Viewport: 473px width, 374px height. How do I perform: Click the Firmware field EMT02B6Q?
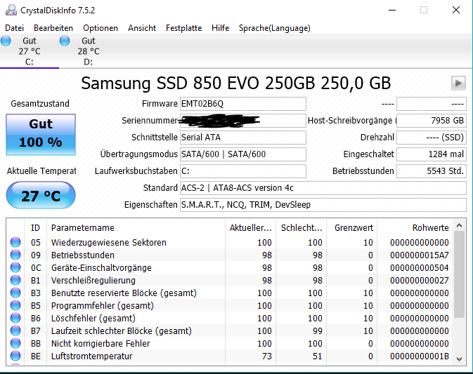click(243, 104)
